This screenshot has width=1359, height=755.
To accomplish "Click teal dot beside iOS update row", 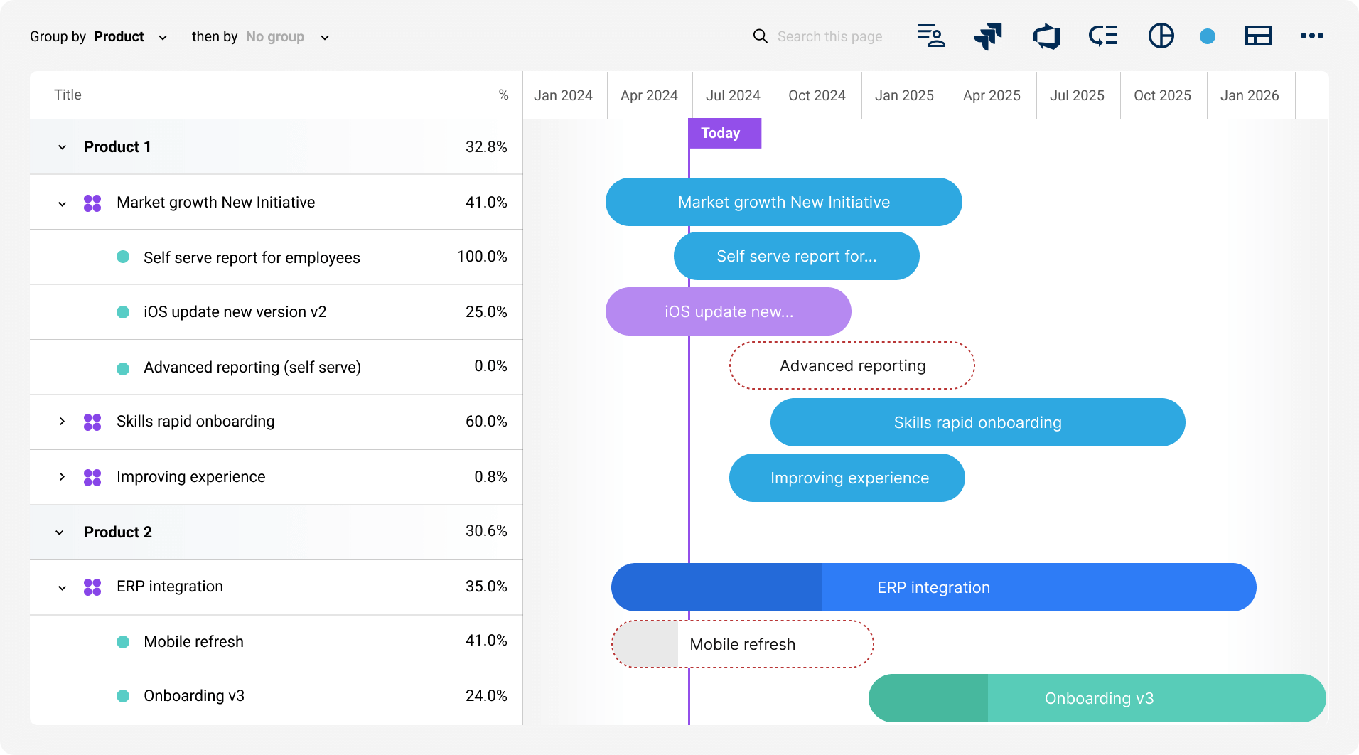I will 123,312.
